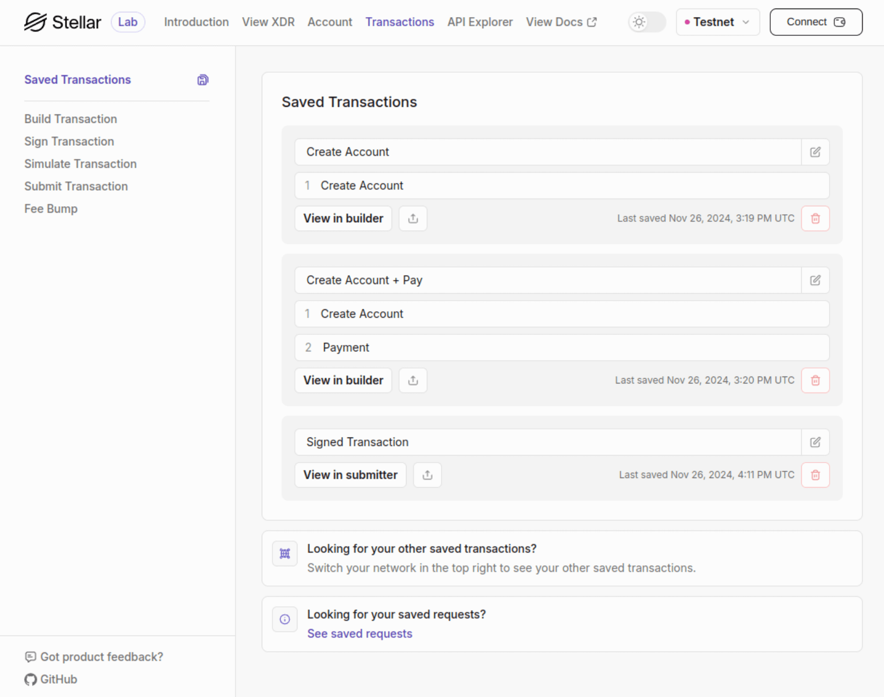Viewport: 884px width, 697px height.
Task: Toggle the light/dark theme switch
Action: [647, 22]
